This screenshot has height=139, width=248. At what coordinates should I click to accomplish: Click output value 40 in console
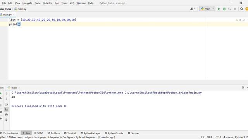coord(13,97)
